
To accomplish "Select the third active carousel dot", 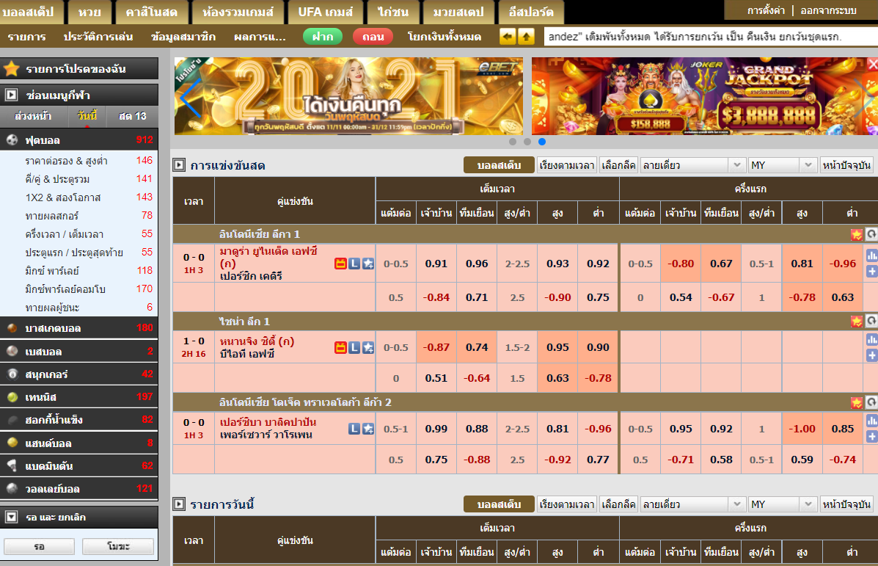I will [x=541, y=142].
